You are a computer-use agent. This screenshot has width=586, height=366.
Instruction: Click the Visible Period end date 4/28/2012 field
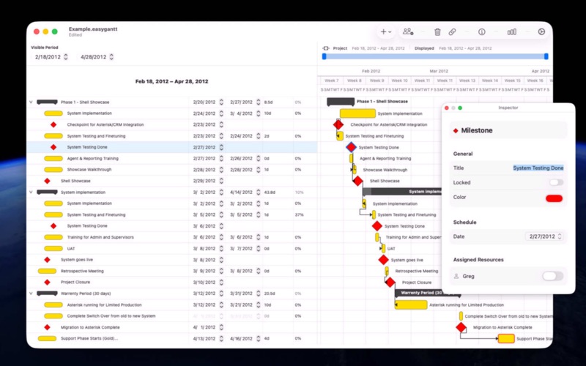pos(94,57)
